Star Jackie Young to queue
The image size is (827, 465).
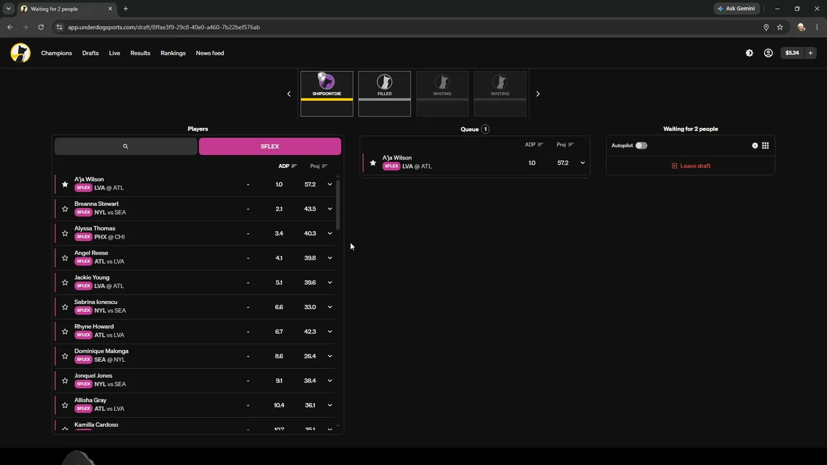coord(65,282)
